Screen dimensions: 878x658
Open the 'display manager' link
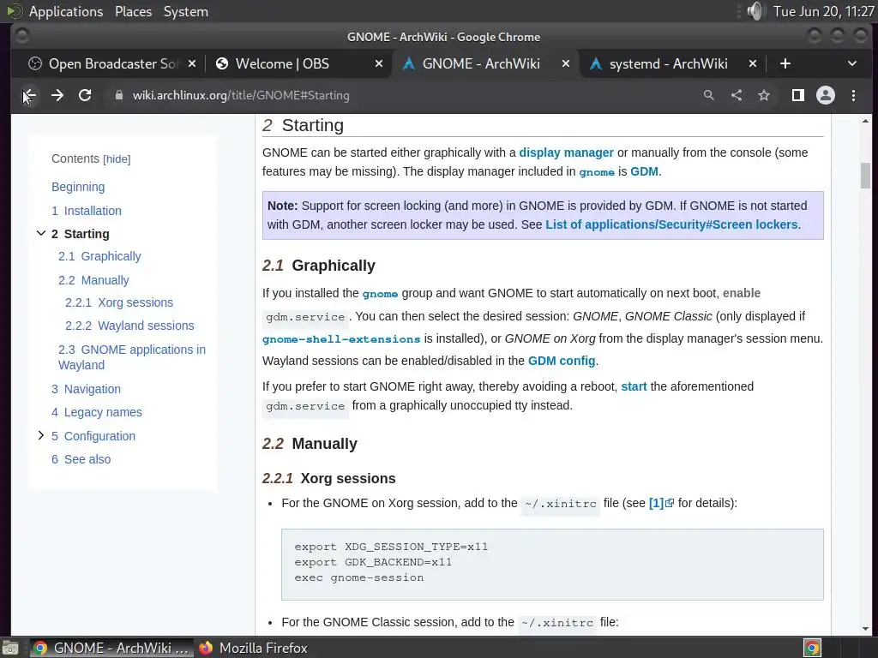566,153
